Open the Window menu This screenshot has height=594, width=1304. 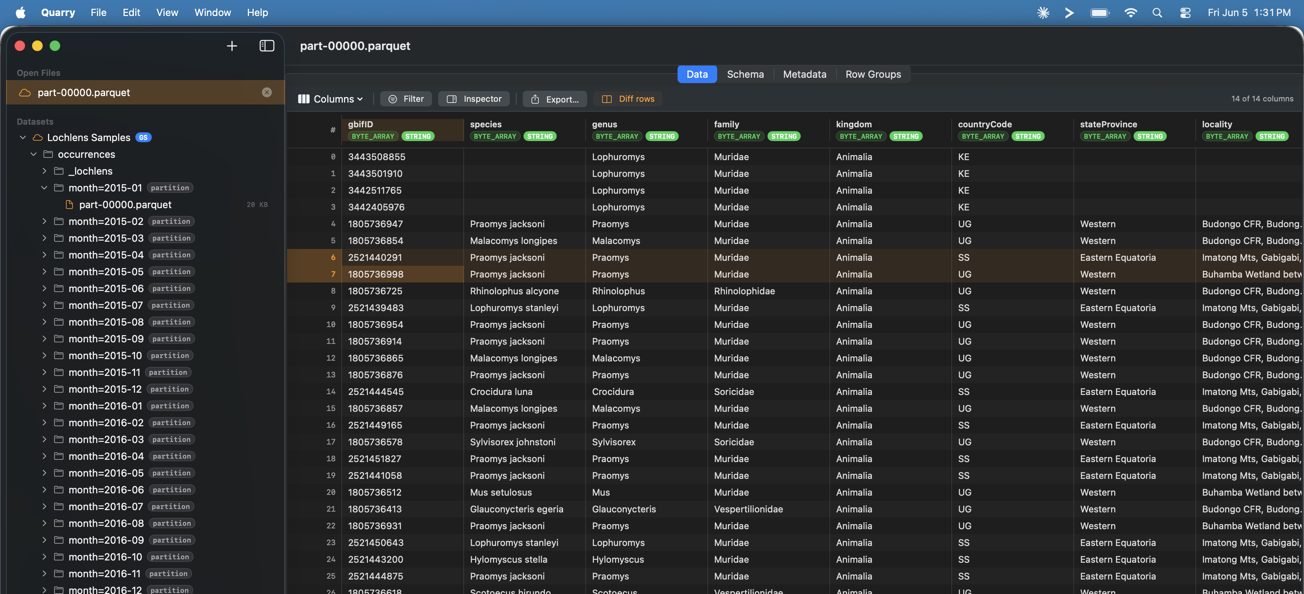click(x=213, y=13)
